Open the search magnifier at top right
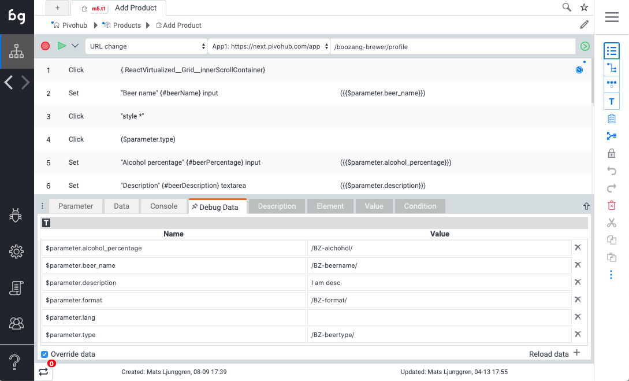The image size is (629, 381). point(567,8)
